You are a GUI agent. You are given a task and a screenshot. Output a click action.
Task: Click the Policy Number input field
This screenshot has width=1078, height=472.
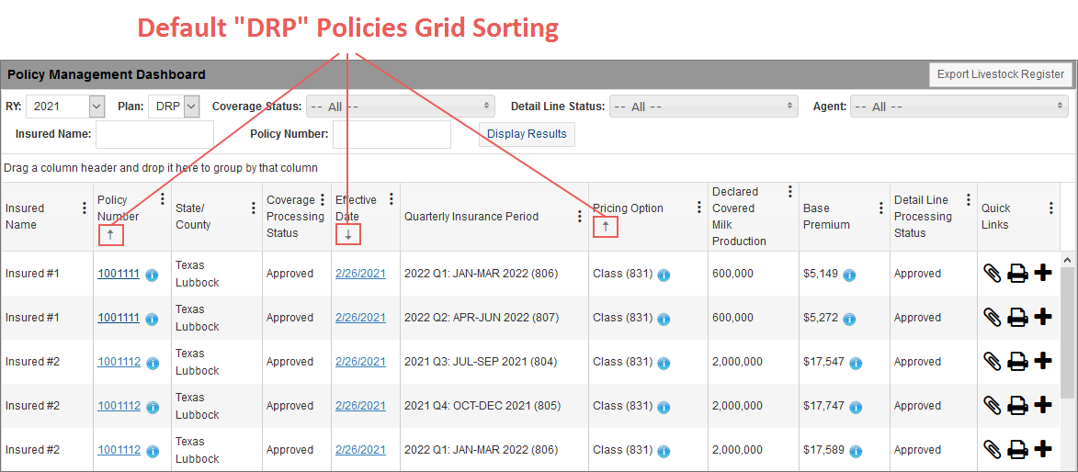[x=391, y=134]
